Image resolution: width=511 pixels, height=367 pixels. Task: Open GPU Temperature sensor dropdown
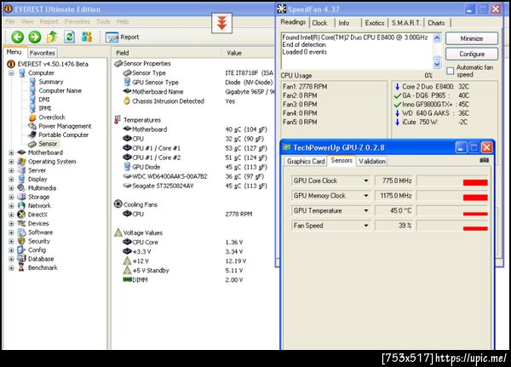[x=366, y=210]
